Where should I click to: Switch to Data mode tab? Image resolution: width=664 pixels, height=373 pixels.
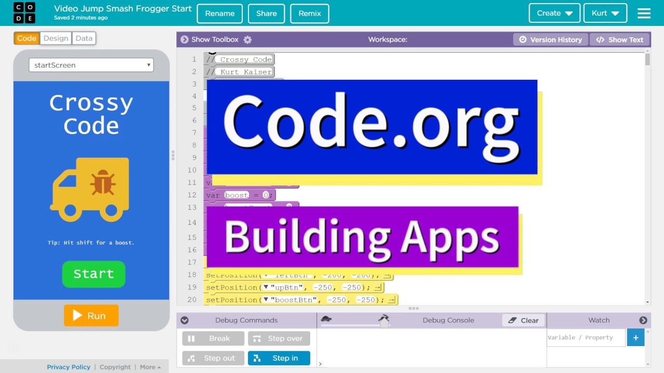coord(84,38)
